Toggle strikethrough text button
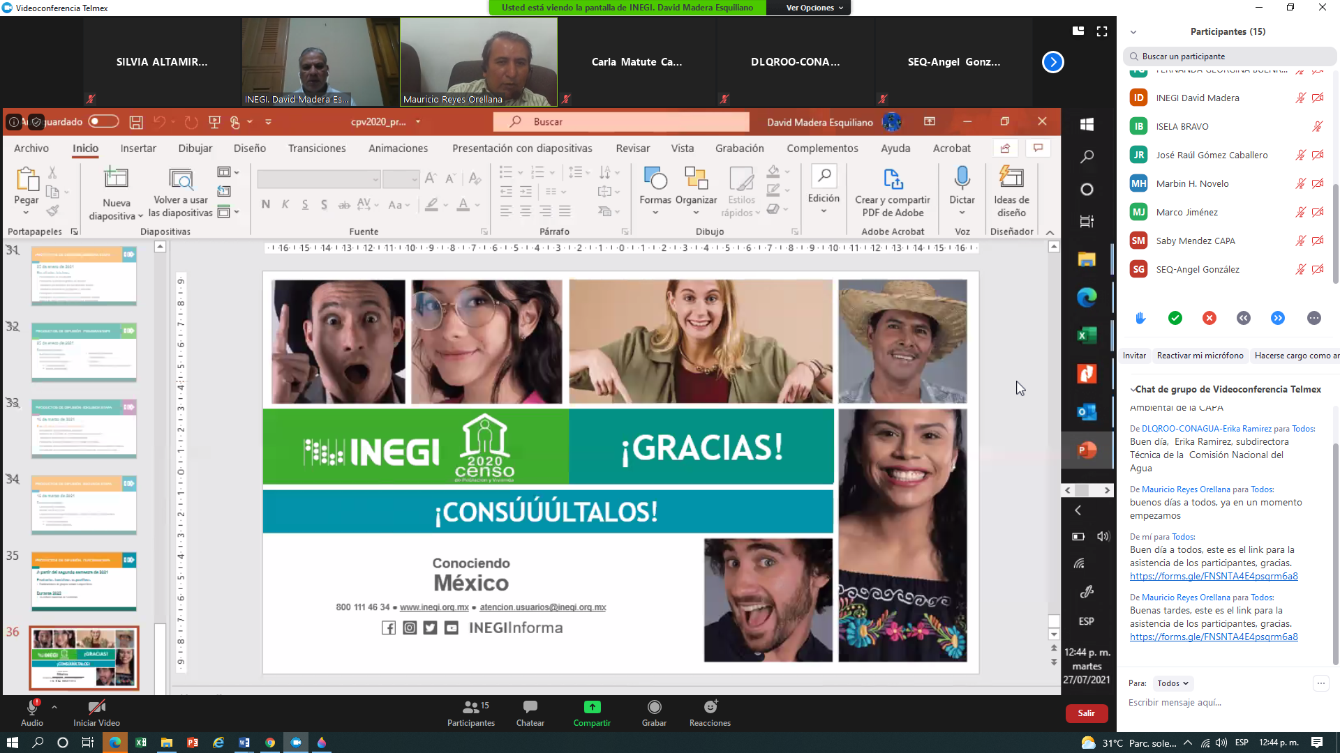 344,204
